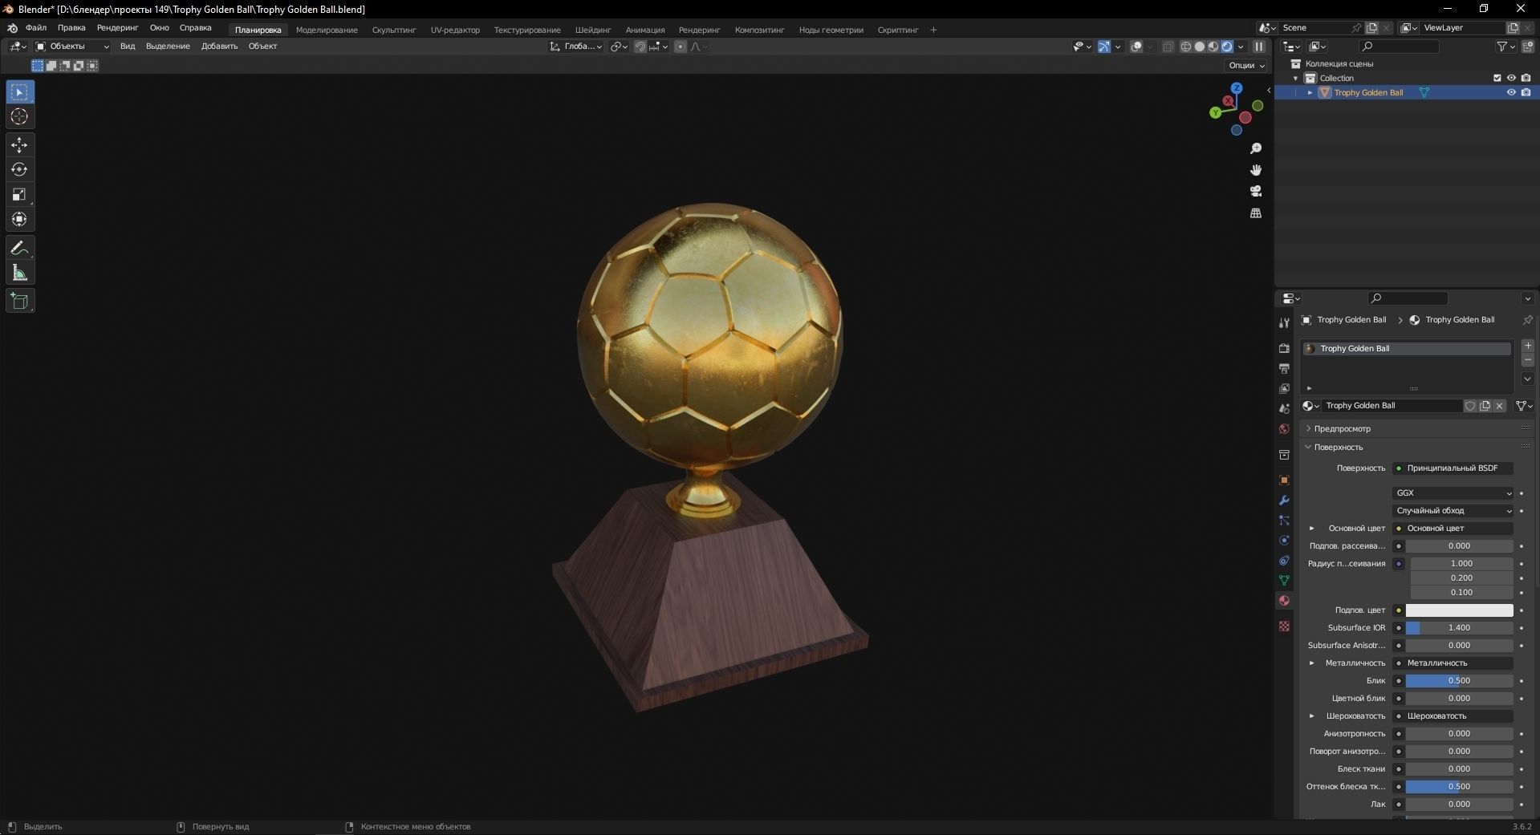
Task: Collapse the Поверхность panel
Action: (x=1337, y=447)
